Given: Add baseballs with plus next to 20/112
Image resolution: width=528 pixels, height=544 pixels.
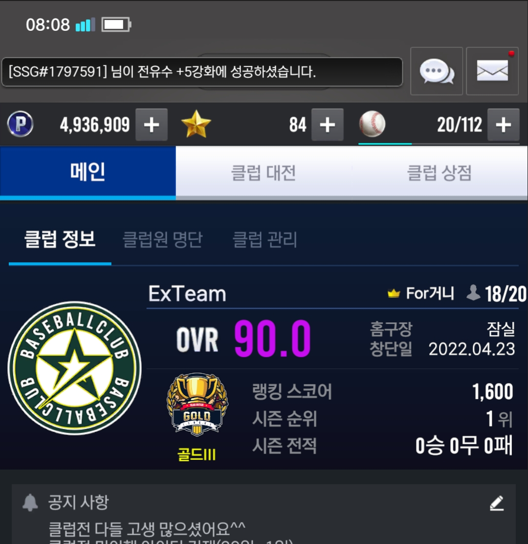Looking at the screenshot, I should tap(504, 125).
